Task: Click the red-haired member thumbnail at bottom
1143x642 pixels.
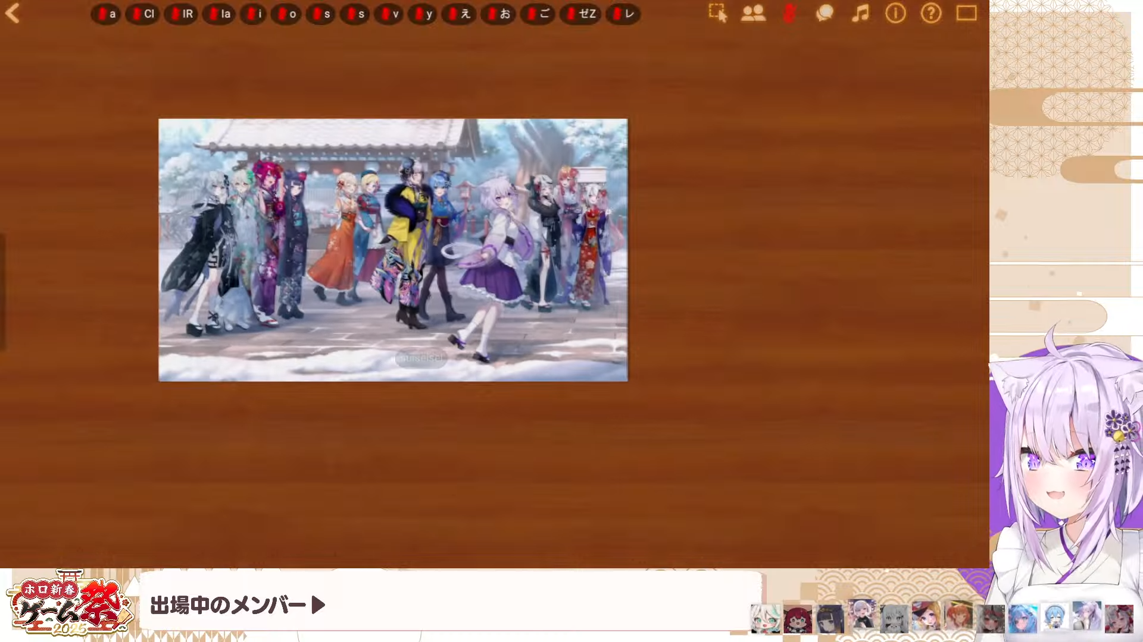Action: pos(797,618)
